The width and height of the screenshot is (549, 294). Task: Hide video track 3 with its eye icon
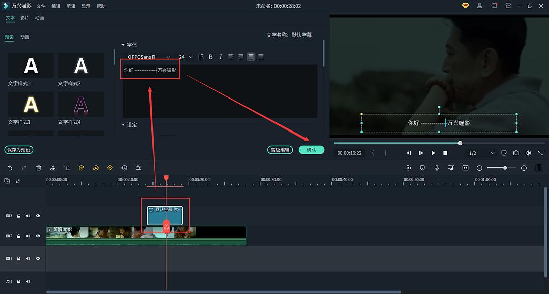(x=38, y=216)
